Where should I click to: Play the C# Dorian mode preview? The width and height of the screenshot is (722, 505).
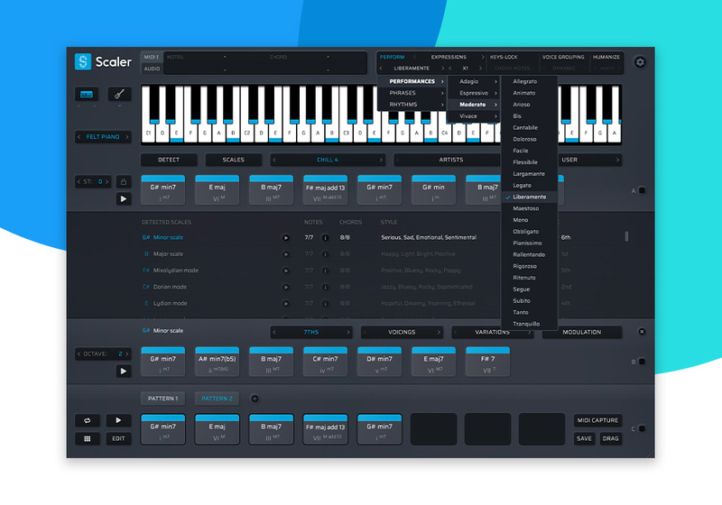coord(285,287)
